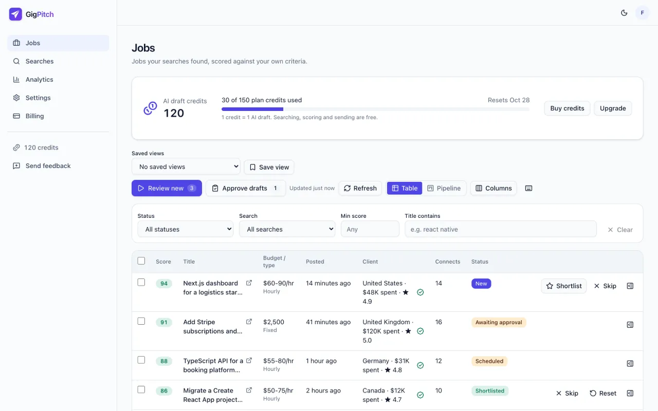The width and height of the screenshot is (658, 411).
Task: Toggle dark mode with the moon icon
Action: point(624,13)
